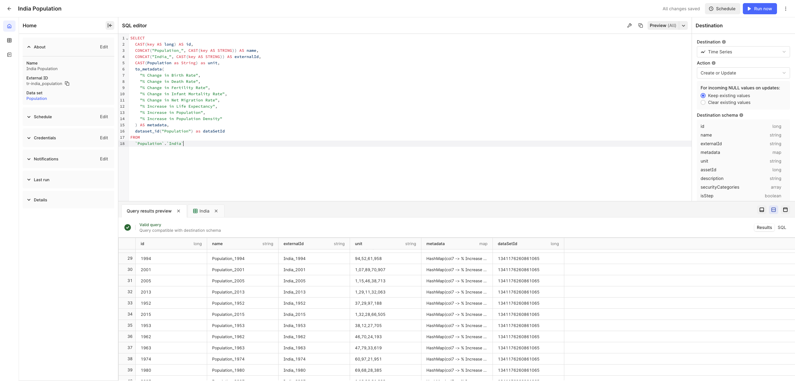The height and width of the screenshot is (381, 795).
Task: Click the Schedule button
Action: pos(722,9)
